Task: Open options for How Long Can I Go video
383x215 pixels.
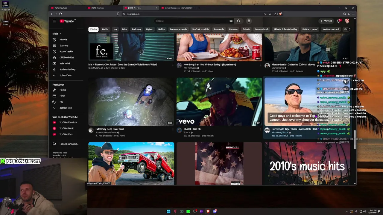Action: coord(261,65)
